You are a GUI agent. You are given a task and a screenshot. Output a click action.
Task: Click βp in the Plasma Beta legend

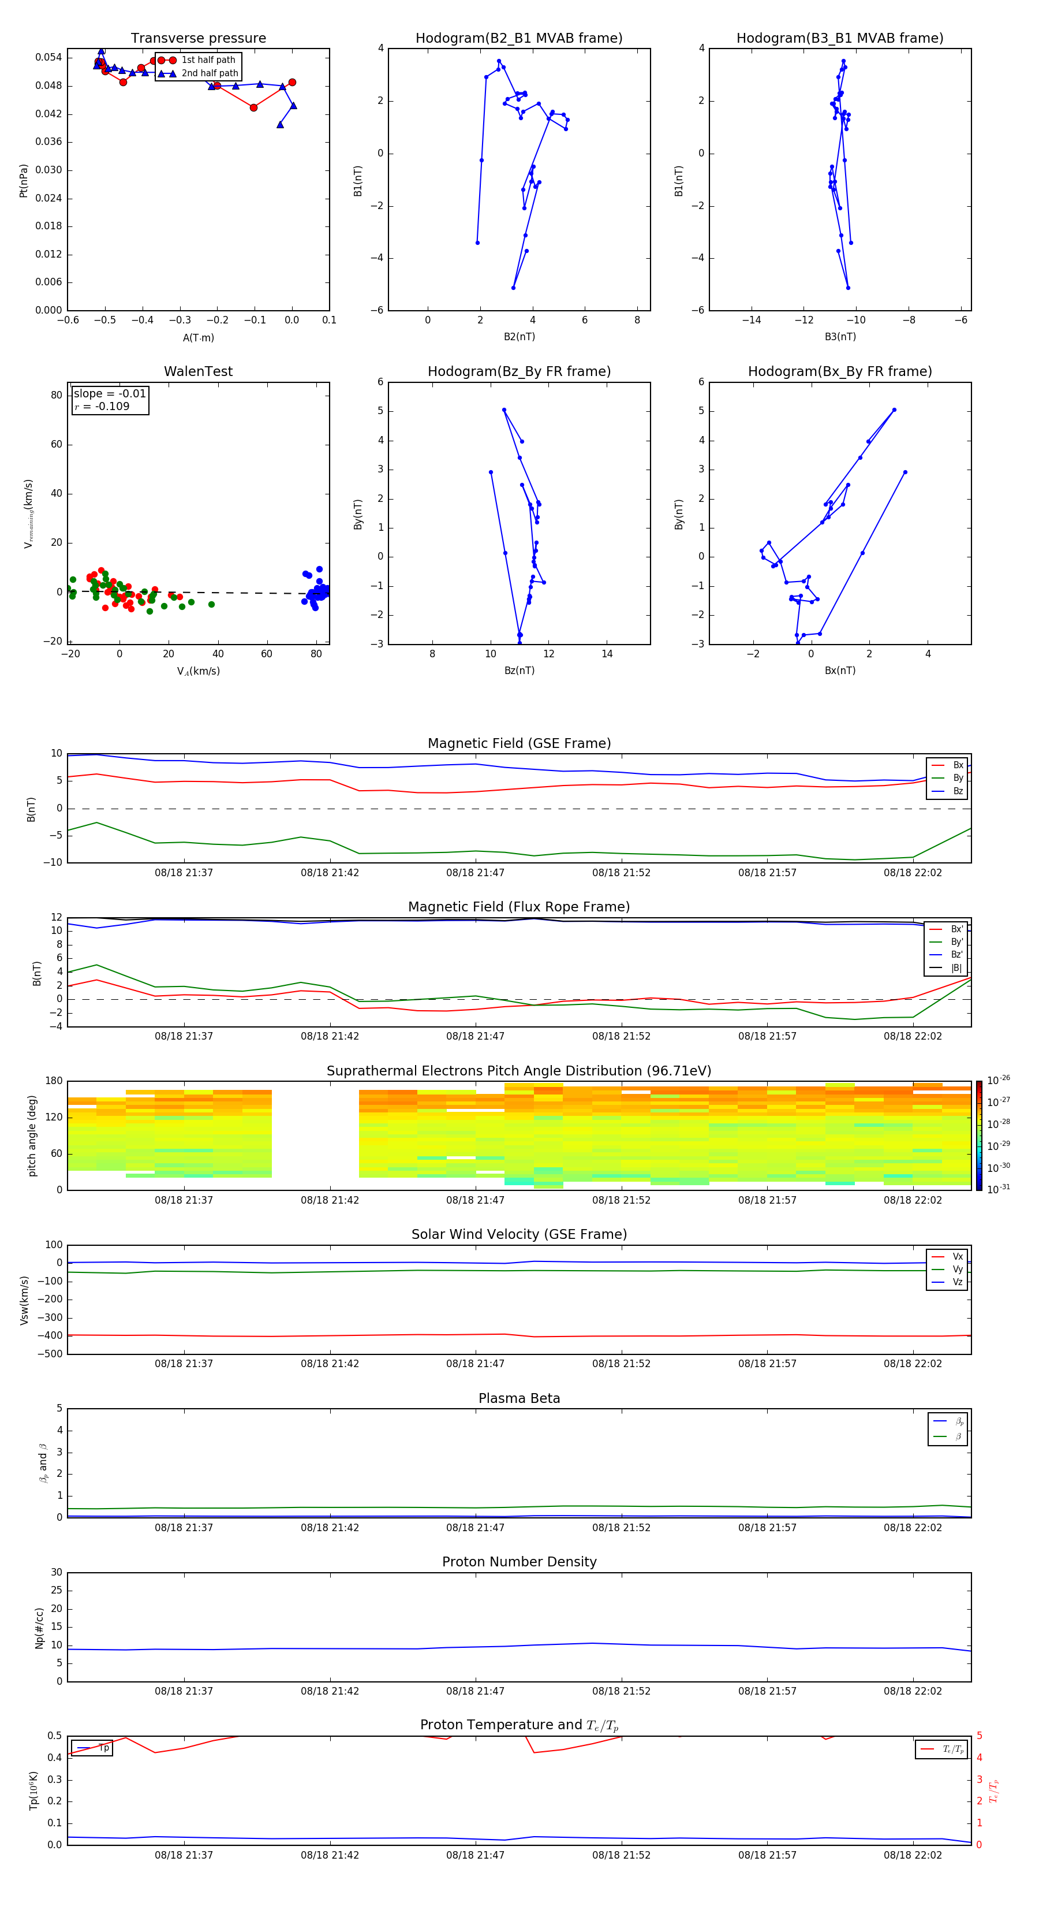point(948,1421)
